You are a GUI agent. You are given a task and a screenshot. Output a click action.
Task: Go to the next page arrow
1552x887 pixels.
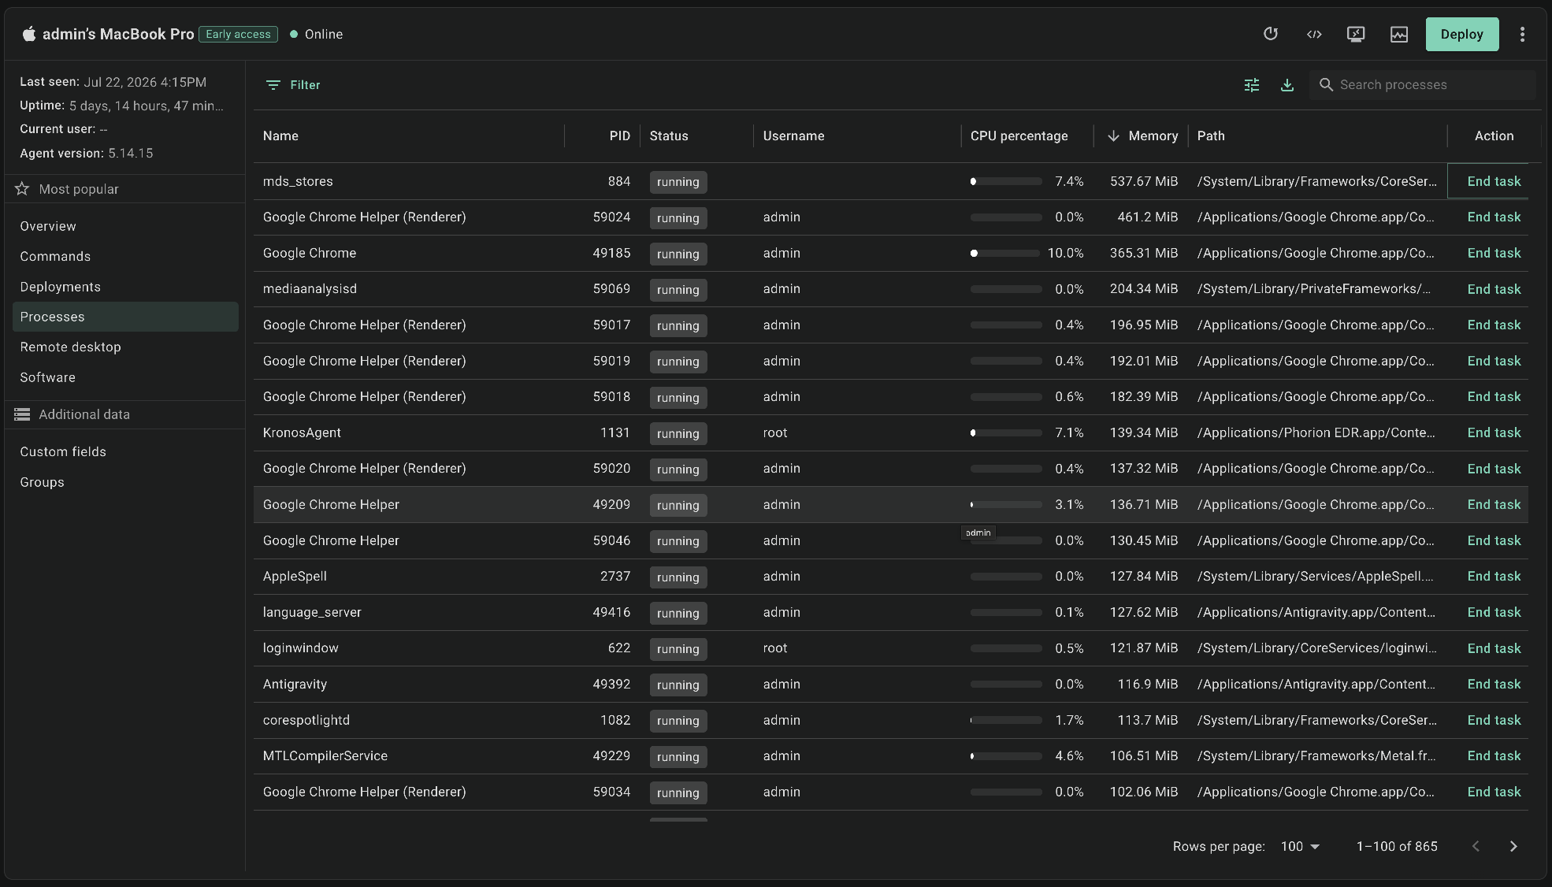(1513, 846)
